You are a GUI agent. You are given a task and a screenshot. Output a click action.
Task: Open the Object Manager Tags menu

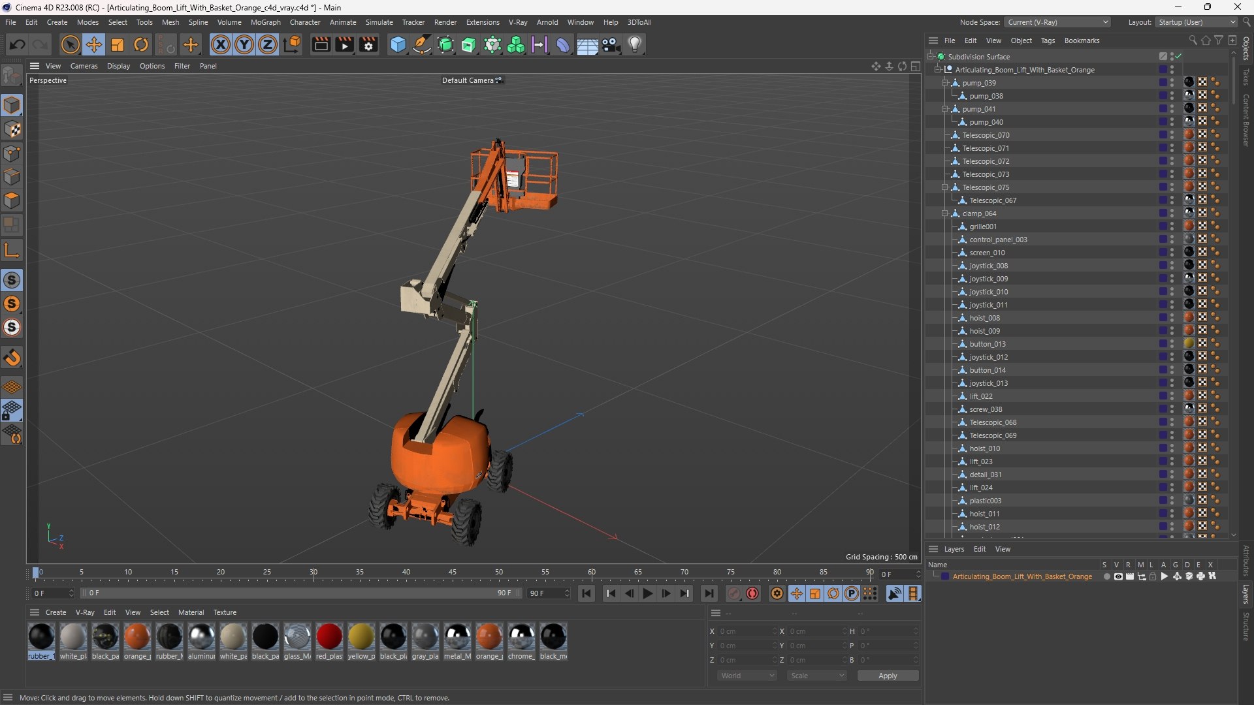pos(1048,40)
